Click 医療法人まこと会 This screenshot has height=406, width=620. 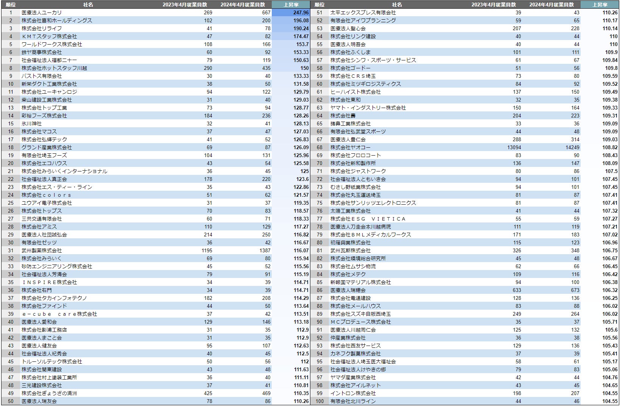pos(42,338)
